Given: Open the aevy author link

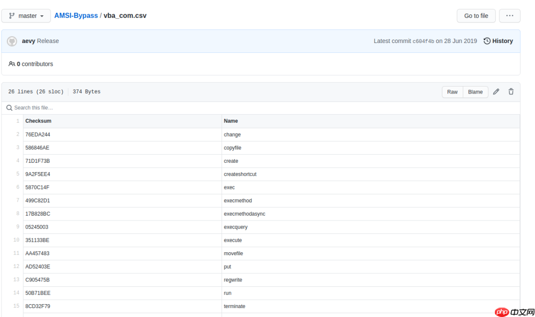Looking at the screenshot, I should click(28, 41).
